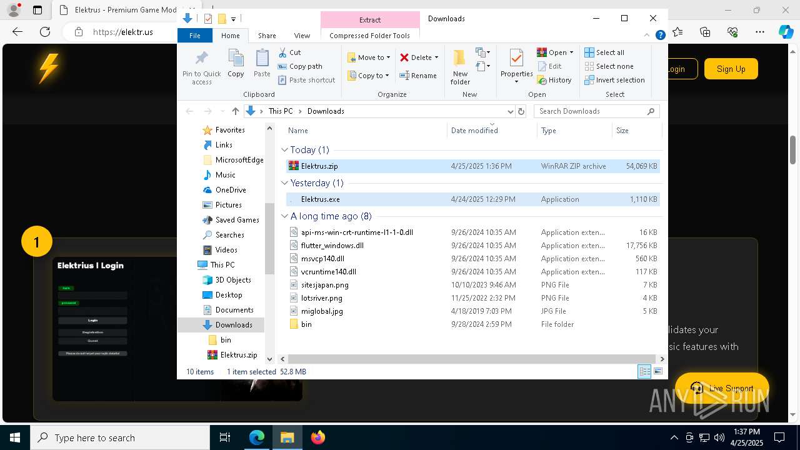Click navigation pane vertical scrollbar
This screenshot has height=450, width=800.
(270, 239)
